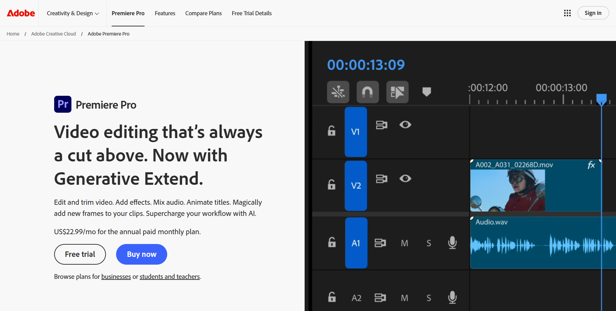This screenshot has width=616, height=311.
Task: Click the A2 track label
Action: point(356,298)
